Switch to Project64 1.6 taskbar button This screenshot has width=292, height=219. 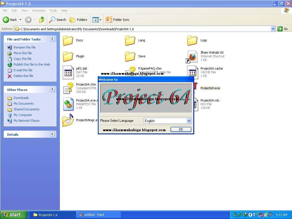click(x=53, y=215)
